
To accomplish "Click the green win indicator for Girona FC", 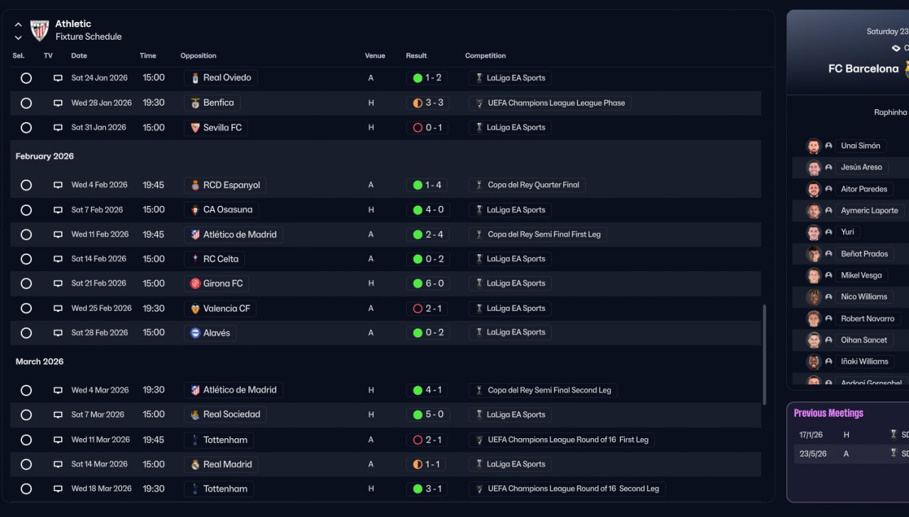I will (x=418, y=283).
